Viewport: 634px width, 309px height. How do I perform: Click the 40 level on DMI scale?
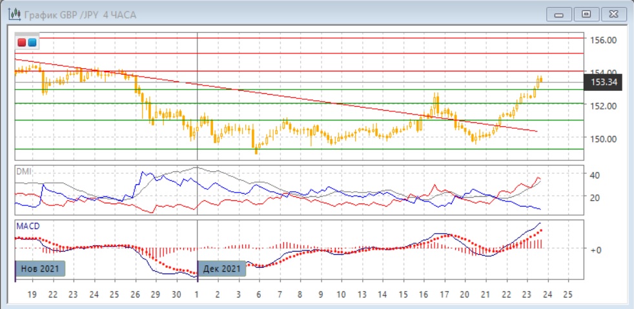(597, 174)
